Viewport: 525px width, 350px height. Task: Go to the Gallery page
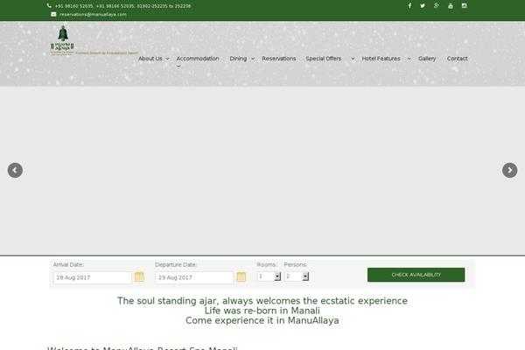coord(427,59)
